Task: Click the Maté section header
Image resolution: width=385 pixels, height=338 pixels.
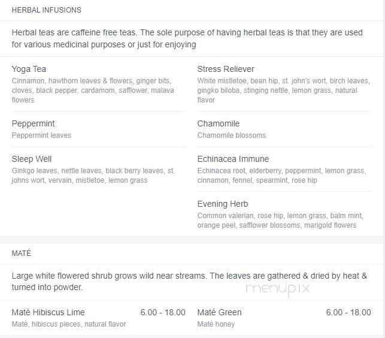Action: pos(22,253)
